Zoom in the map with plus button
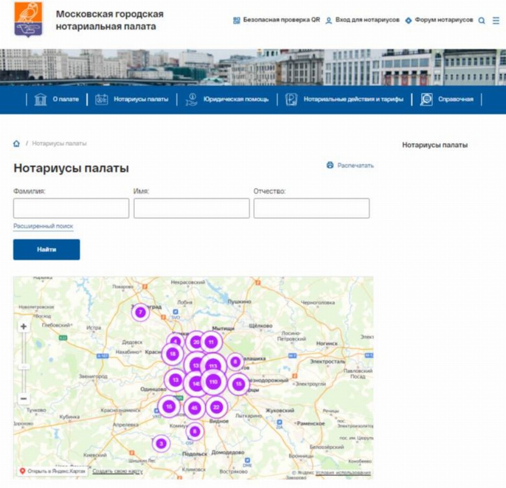 [24, 327]
